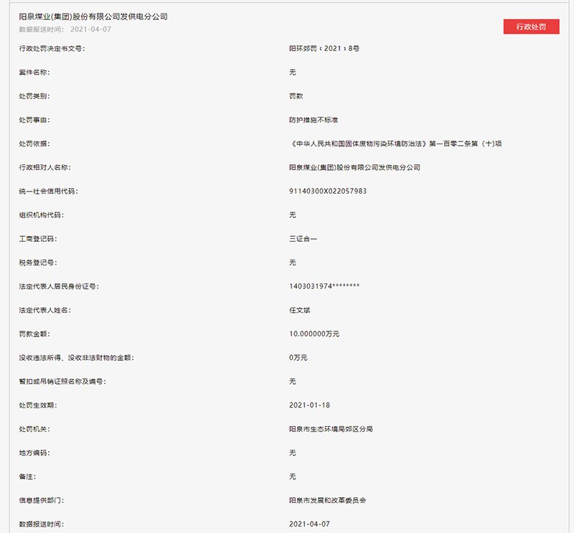Click the label 没收违法所得、没收非法财物的金额
The height and width of the screenshot is (533, 574).
[77, 358]
